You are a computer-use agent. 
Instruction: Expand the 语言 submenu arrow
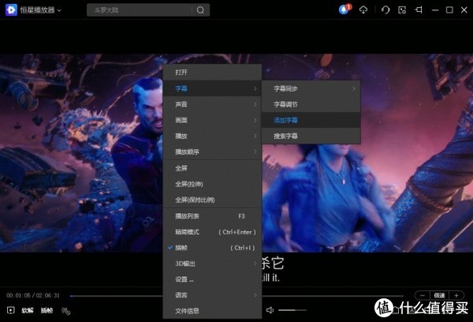coord(255,295)
